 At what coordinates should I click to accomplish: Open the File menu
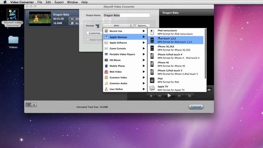coord(40,2)
